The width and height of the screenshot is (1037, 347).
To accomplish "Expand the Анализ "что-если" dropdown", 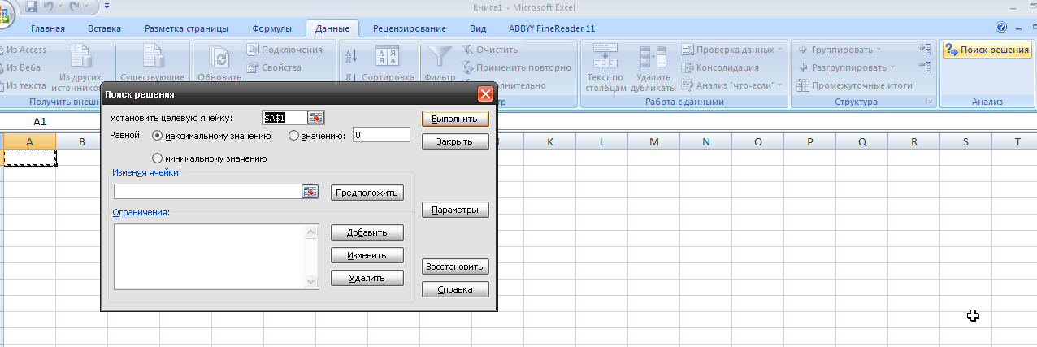I will (x=779, y=85).
